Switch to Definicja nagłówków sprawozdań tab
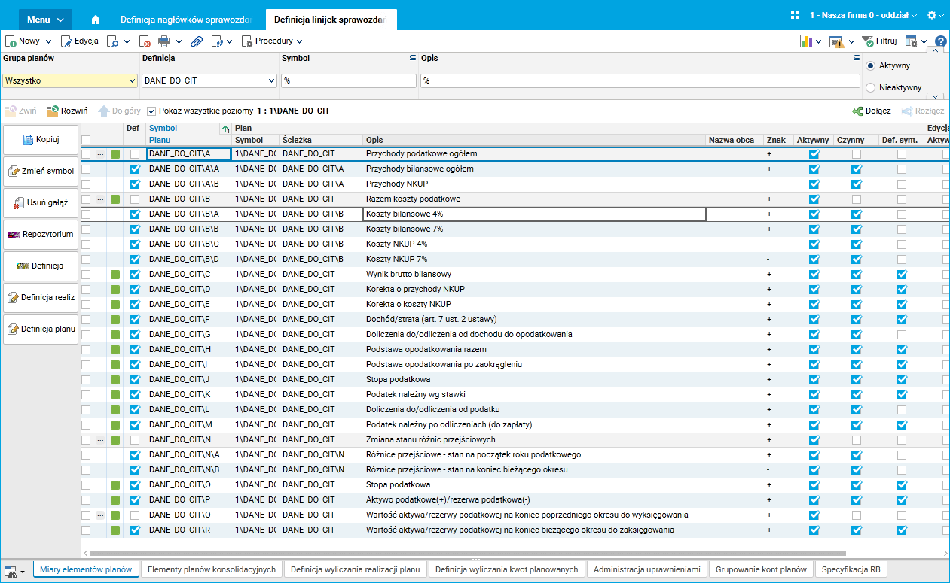Screen dimensions: 950x583 coord(185,18)
